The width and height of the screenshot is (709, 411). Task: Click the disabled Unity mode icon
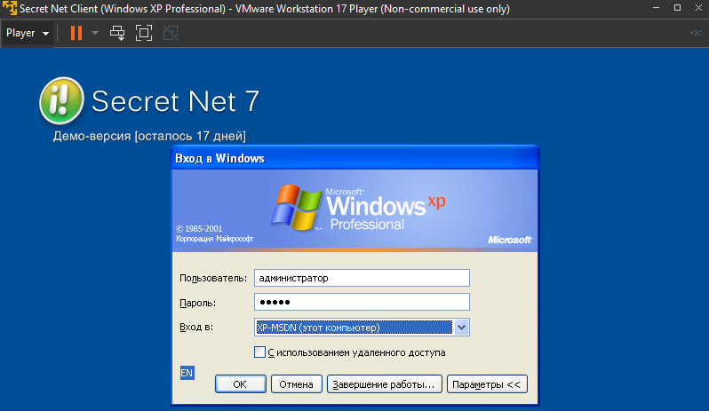click(x=171, y=33)
